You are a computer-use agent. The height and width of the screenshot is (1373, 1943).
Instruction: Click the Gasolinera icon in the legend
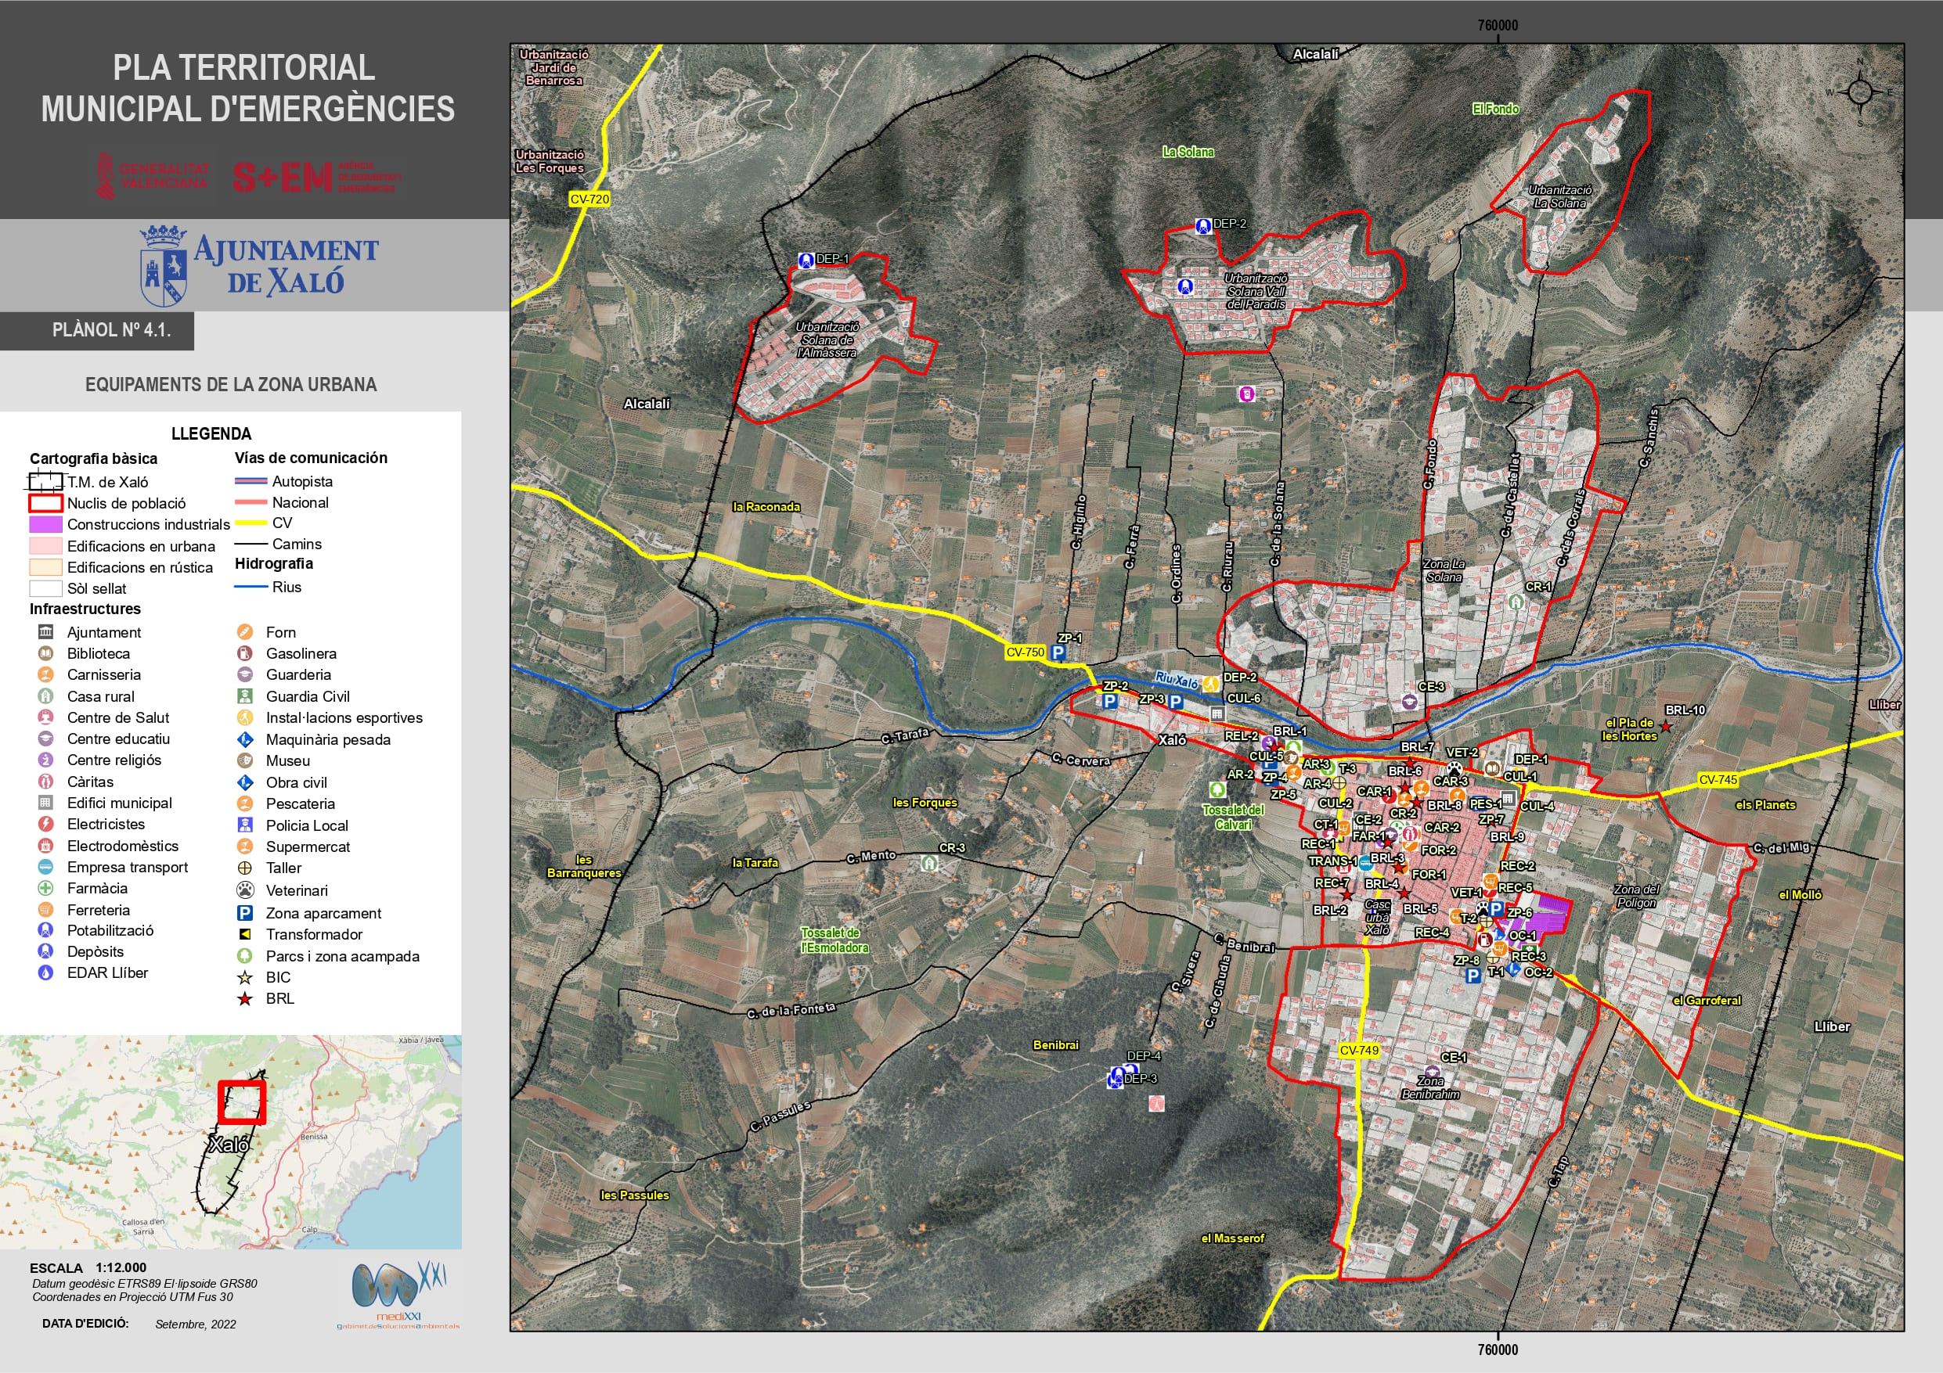[x=244, y=653]
